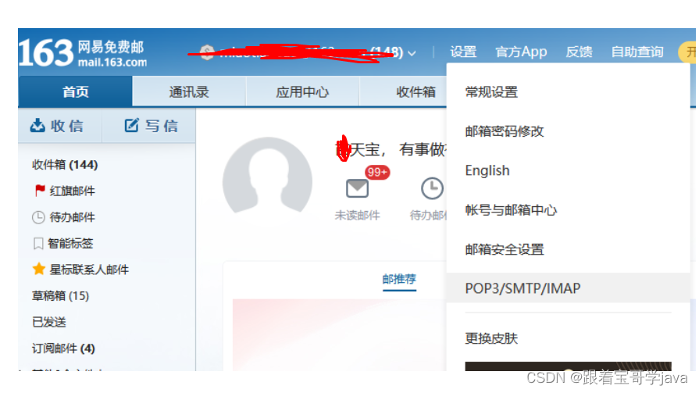Click the 写信 compose mail button
The image size is (699, 393).
[149, 126]
